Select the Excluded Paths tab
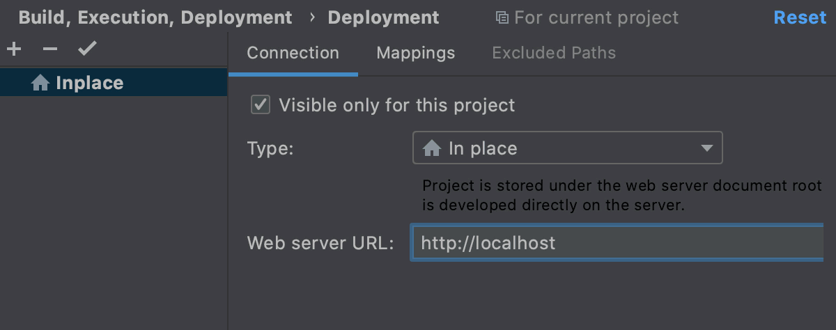 (x=554, y=53)
